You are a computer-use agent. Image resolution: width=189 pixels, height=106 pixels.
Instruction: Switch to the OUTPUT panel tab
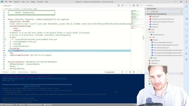13,72
